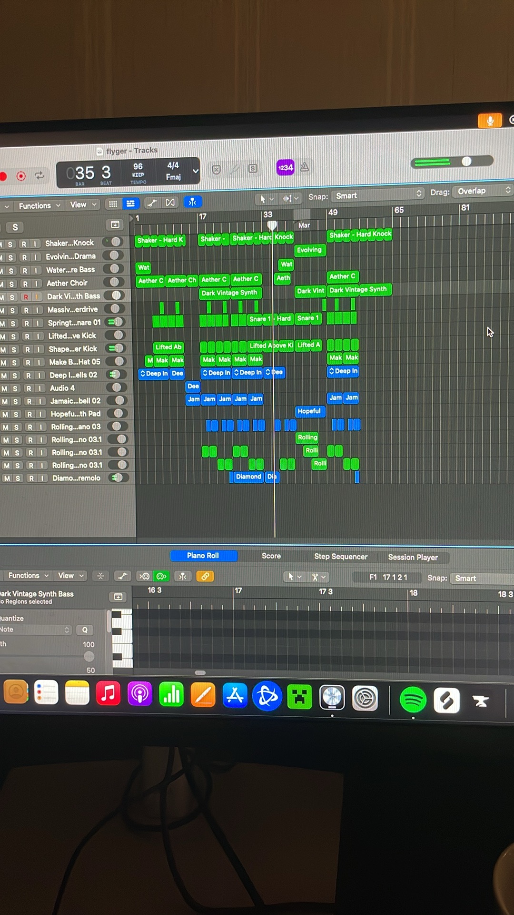Toggle the Piano Roll catch playhead icon
The image size is (514, 915).
[x=183, y=577]
